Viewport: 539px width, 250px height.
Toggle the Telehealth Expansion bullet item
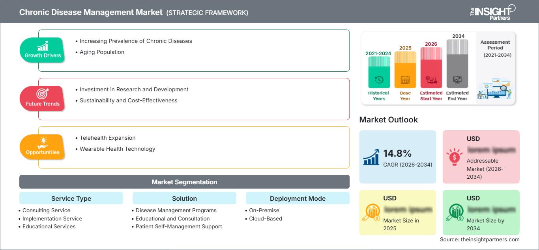coord(107,138)
